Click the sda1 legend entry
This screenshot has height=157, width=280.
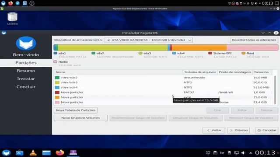(70, 55)
